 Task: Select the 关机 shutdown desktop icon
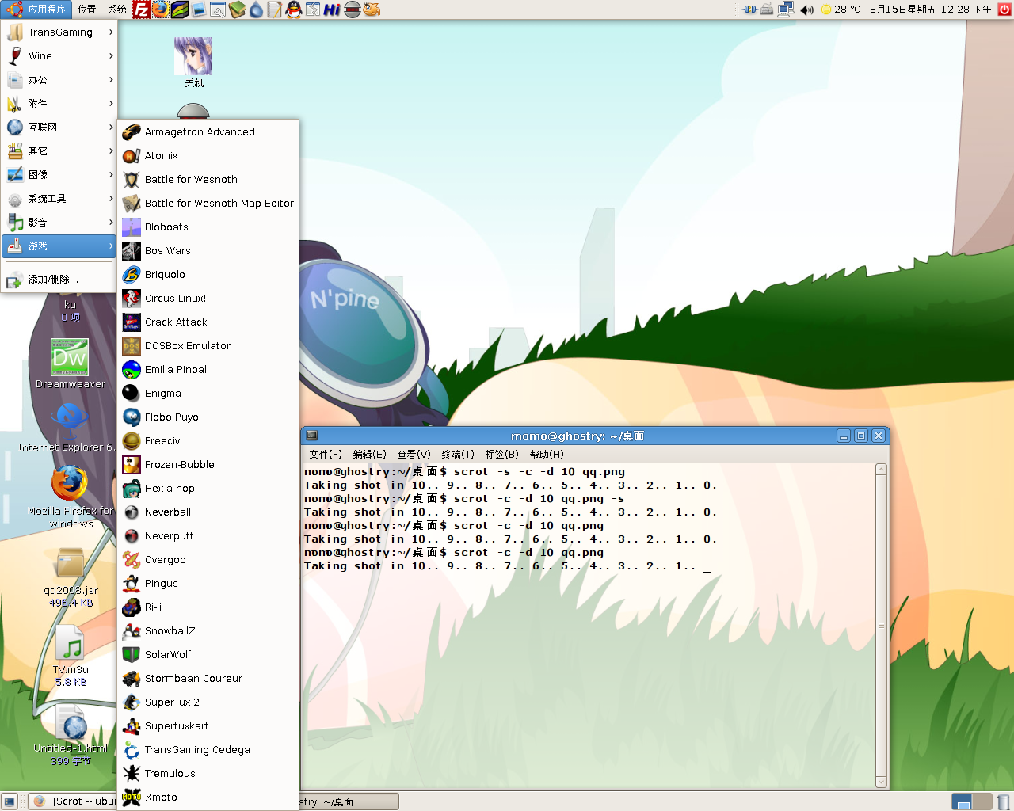[x=194, y=63]
